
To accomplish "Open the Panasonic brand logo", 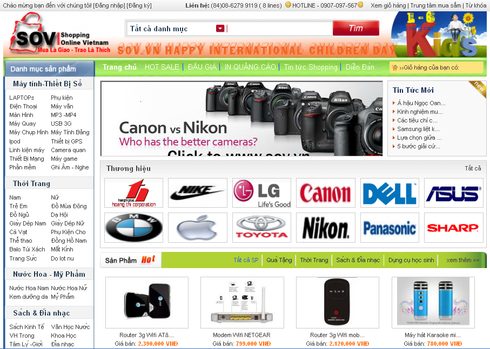I will point(390,228).
